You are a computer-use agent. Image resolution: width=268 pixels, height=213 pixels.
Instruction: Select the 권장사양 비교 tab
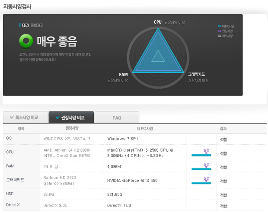[71, 118]
